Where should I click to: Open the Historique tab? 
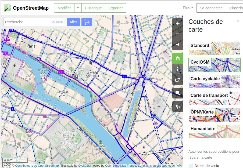[93, 8]
